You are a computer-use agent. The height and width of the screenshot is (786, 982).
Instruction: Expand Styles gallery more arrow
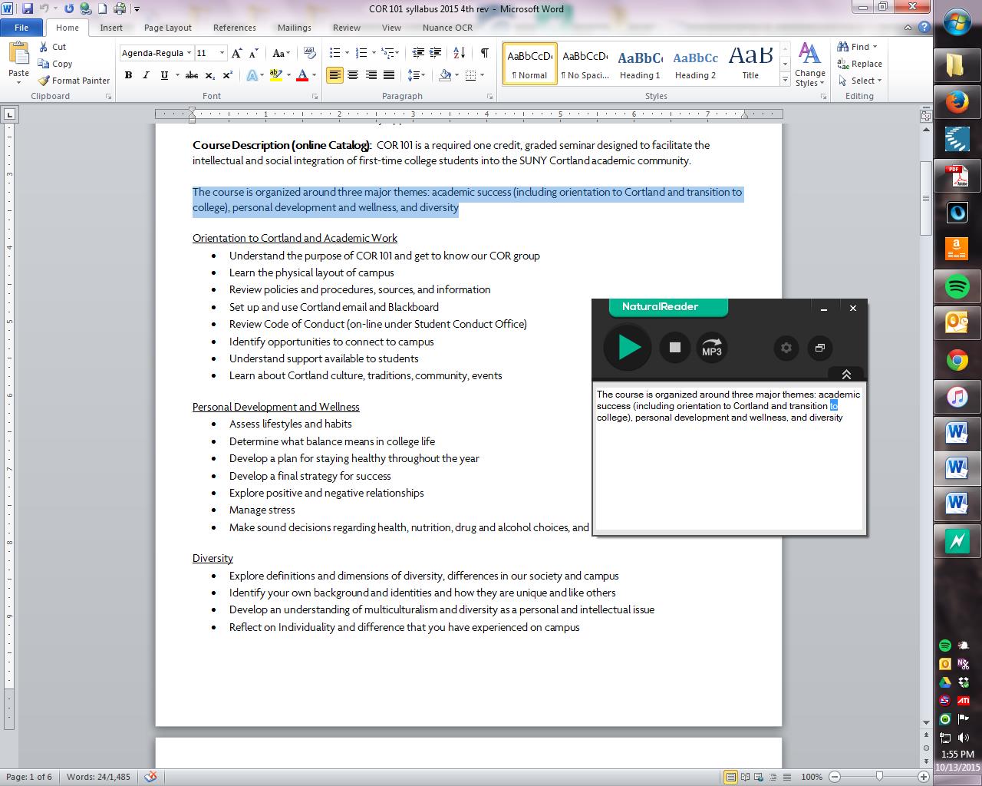click(785, 79)
